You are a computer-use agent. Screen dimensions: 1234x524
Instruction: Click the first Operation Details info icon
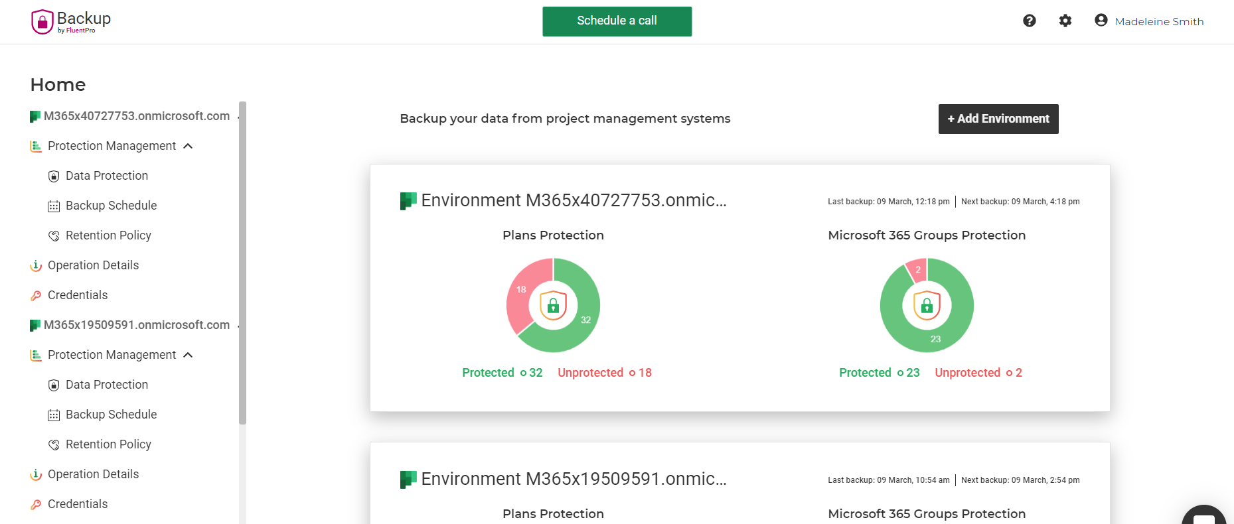point(36,266)
